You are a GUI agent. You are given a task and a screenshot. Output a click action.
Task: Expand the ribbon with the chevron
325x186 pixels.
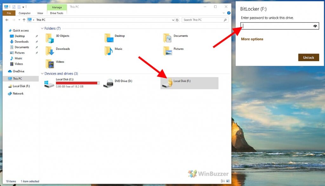(x=224, y=13)
